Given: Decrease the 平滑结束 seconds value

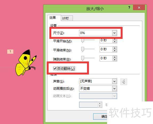Looking at the screenshot, I should (x=115, y=51).
